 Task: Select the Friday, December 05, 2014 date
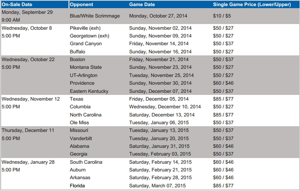point(159,99)
